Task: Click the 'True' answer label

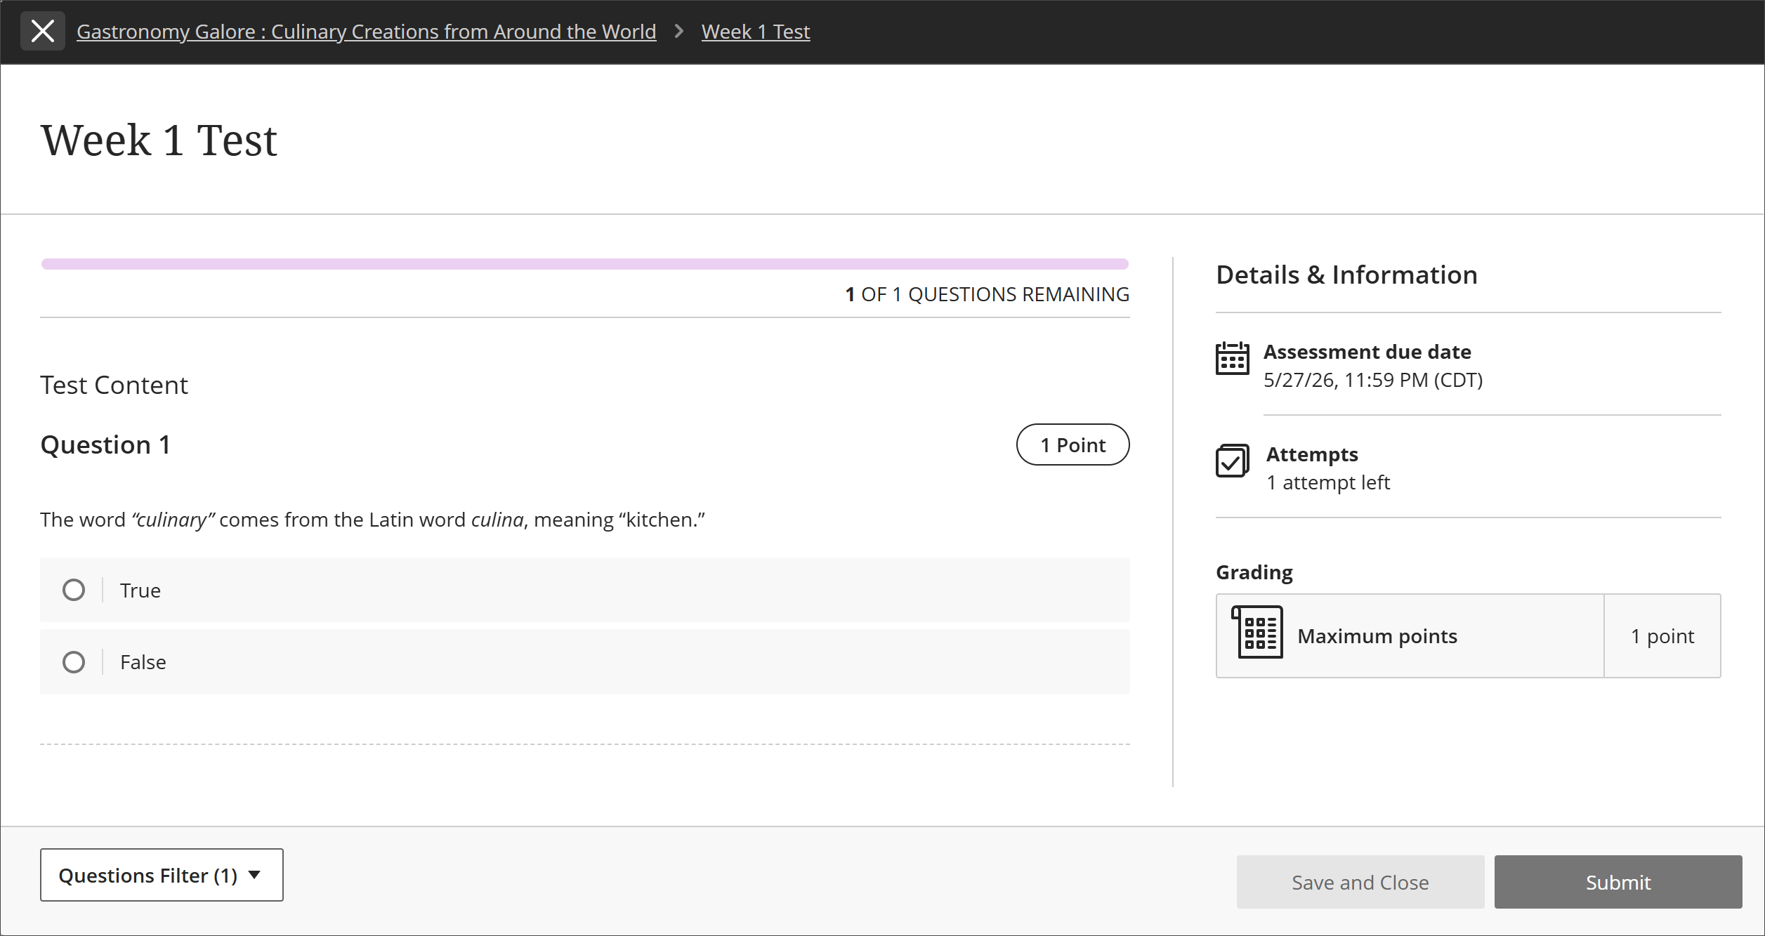Action: click(140, 591)
